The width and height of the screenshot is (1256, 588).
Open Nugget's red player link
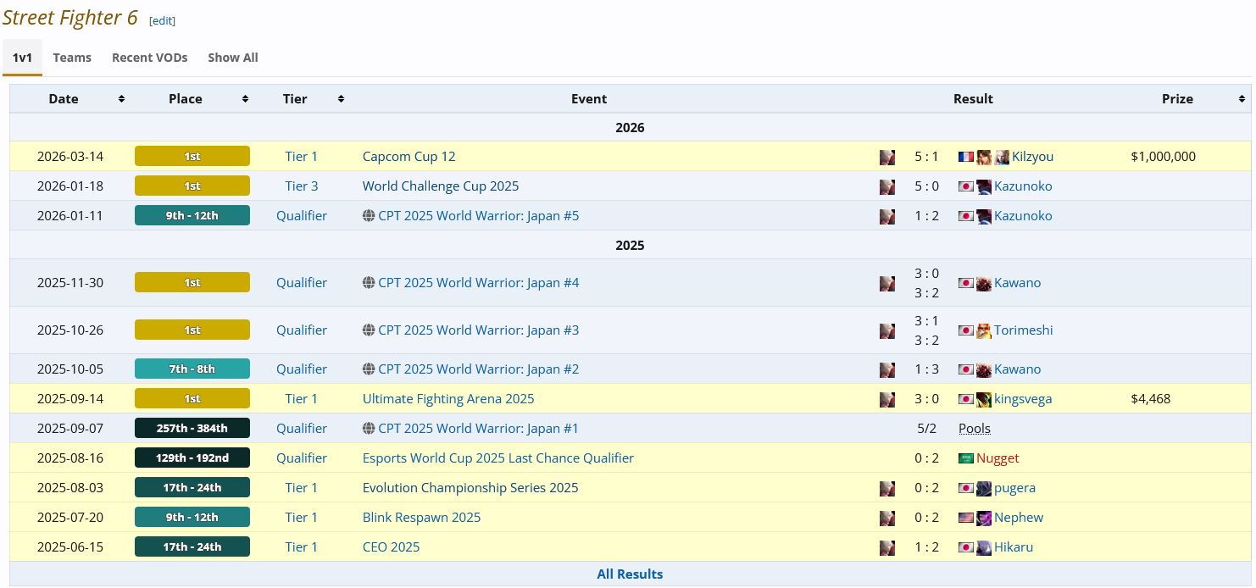[x=998, y=458]
